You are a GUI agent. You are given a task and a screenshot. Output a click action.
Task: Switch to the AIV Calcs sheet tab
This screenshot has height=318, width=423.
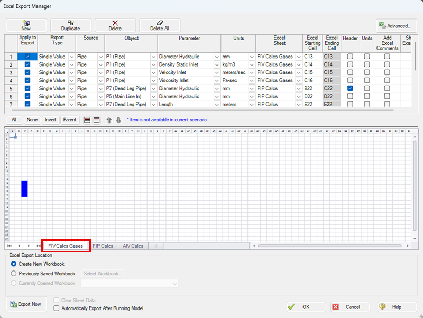pyautogui.click(x=133, y=246)
